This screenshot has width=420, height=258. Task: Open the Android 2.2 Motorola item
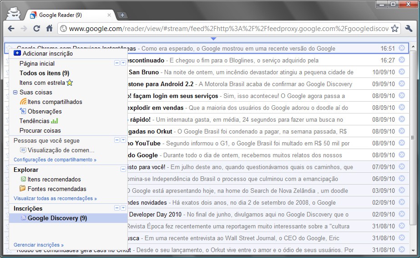[268, 84]
